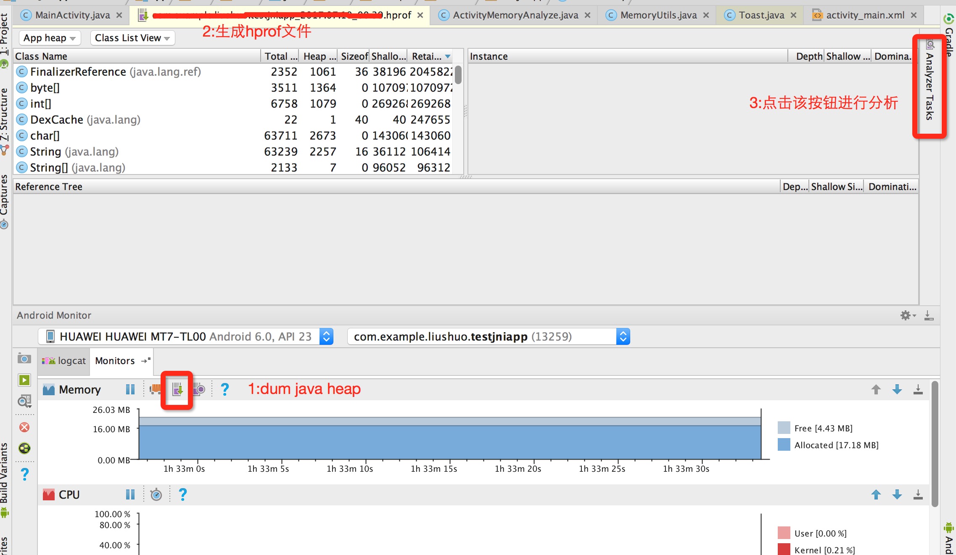Start allocation tracking in the Memory monitor
The image size is (956, 555).
tap(199, 389)
